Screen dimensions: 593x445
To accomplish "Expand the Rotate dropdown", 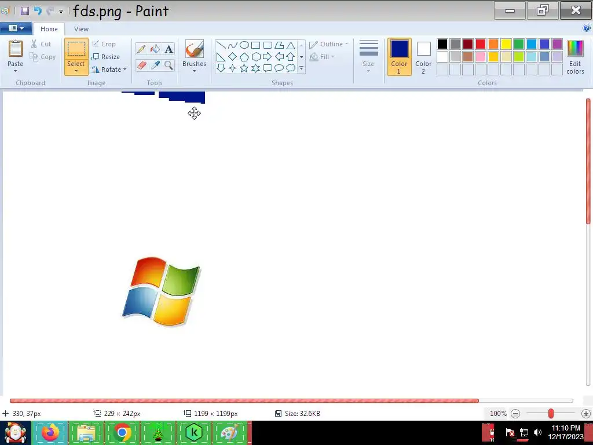I will click(125, 70).
